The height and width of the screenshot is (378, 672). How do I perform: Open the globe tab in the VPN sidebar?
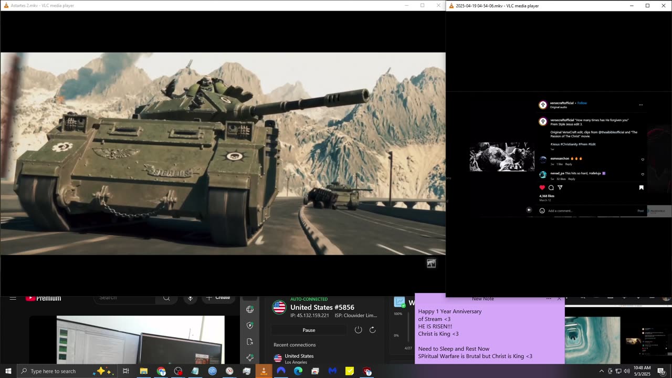point(250,309)
